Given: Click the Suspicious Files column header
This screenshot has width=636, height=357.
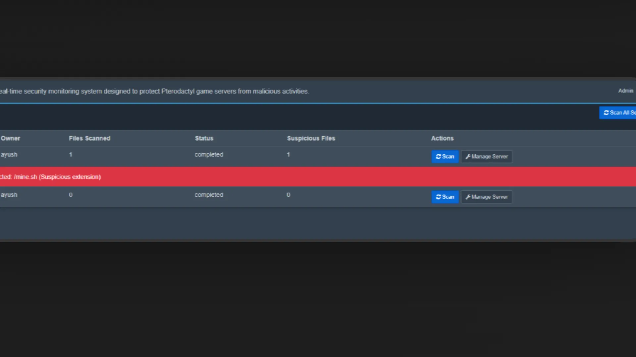Looking at the screenshot, I should 311,139.
